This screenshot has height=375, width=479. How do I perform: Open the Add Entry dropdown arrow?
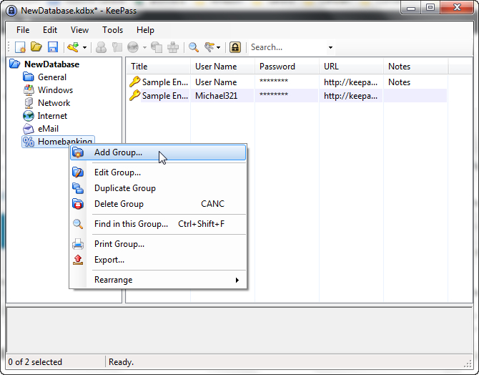coord(84,48)
